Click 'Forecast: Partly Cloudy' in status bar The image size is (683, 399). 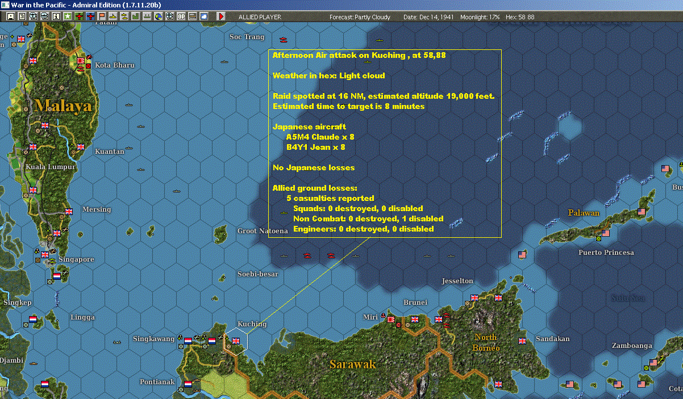pyautogui.click(x=360, y=17)
